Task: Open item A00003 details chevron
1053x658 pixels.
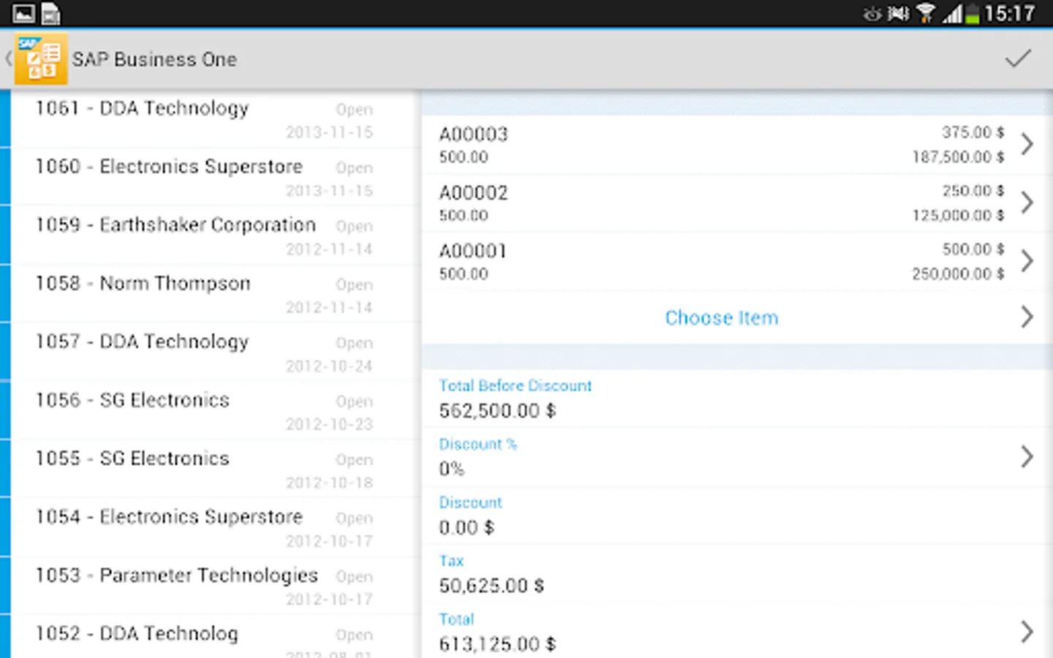Action: tap(1027, 144)
